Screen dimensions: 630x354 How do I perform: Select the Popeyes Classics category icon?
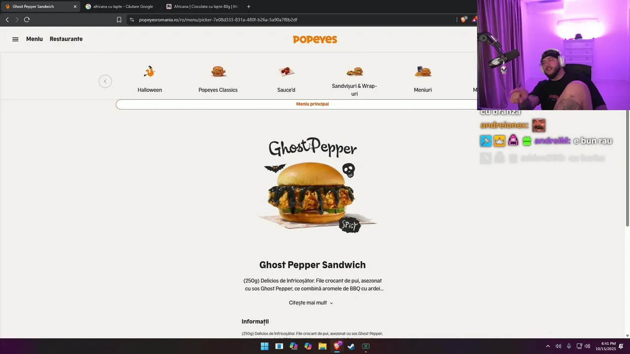pyautogui.click(x=218, y=72)
